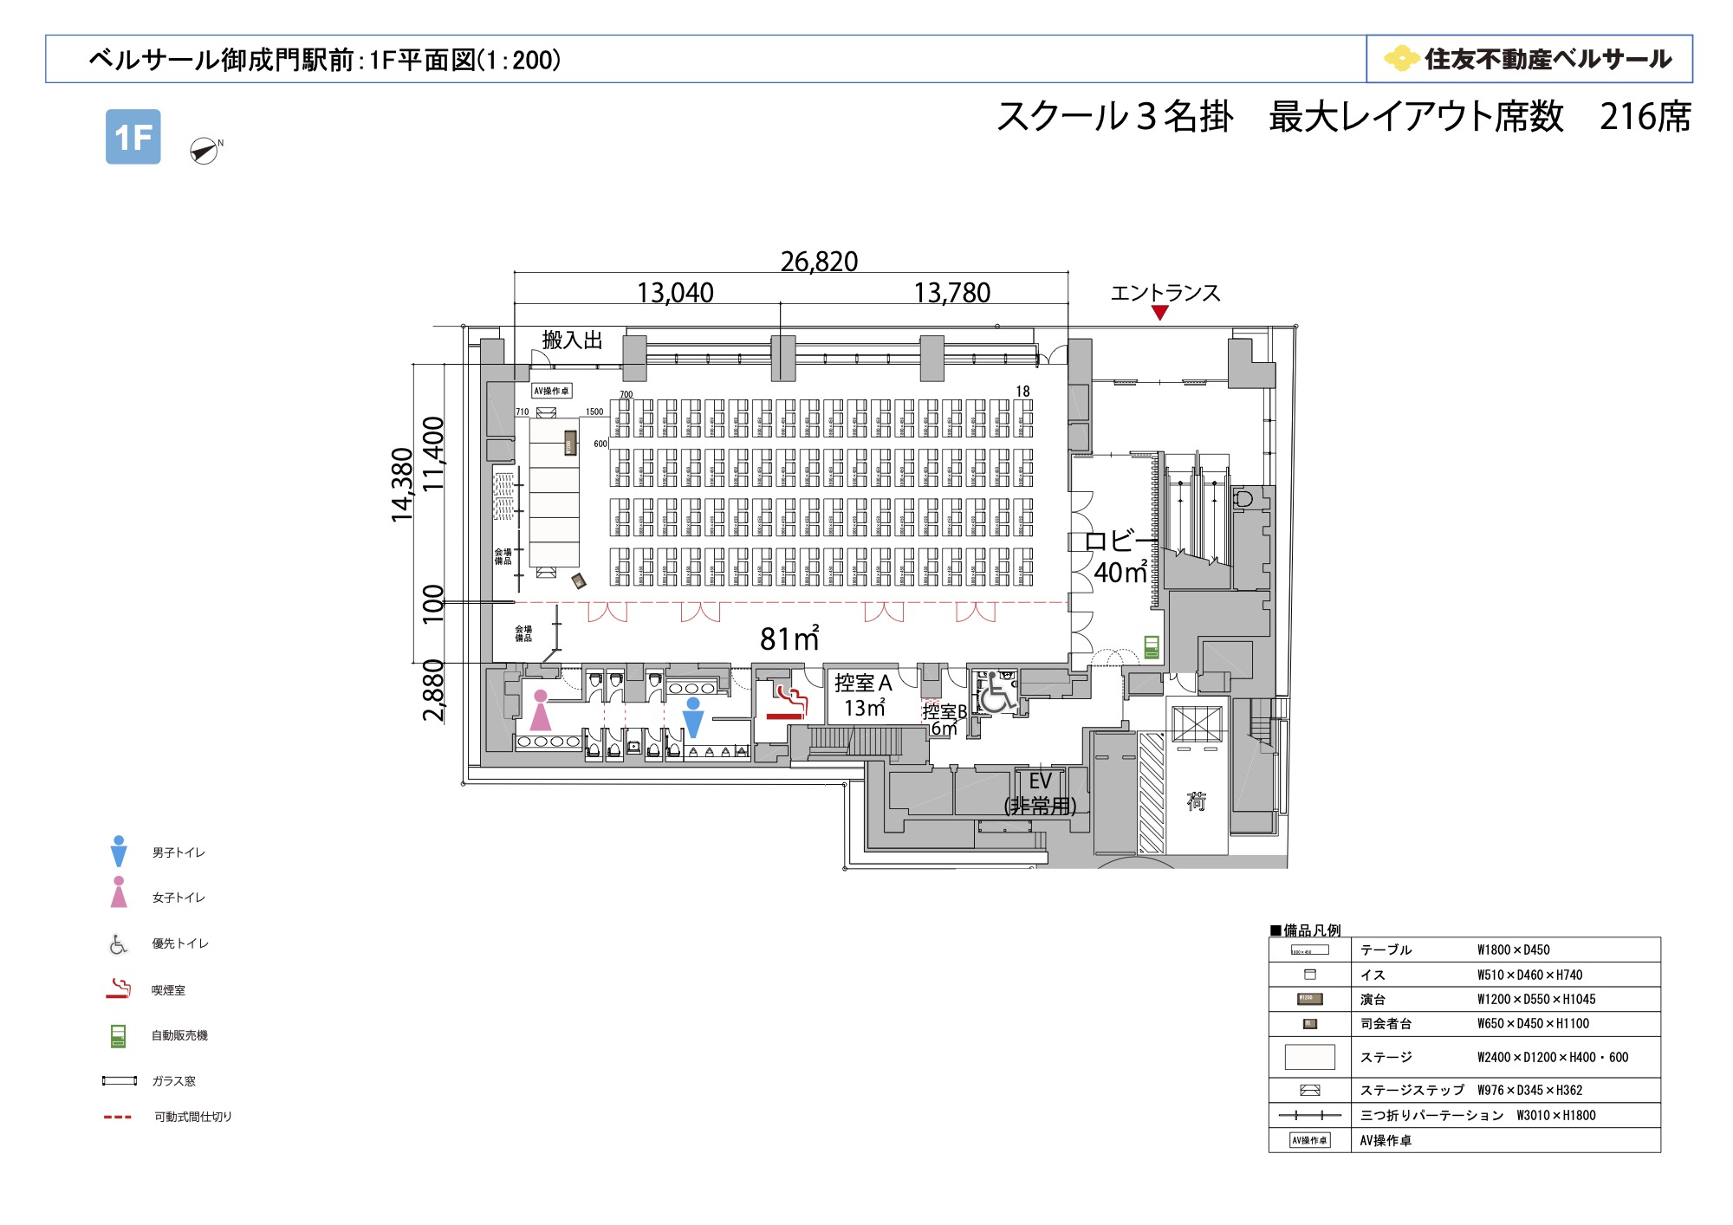This screenshot has width=1733, height=1225.
Task: Click the green vending machine icon in lobby
Action: tap(1152, 647)
